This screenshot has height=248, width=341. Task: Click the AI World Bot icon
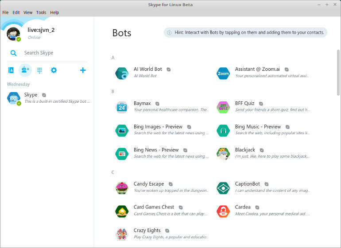coord(122,74)
